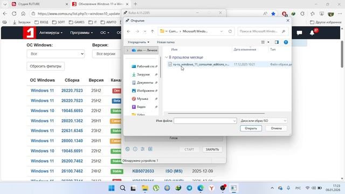Open a new browser tab

135,4
